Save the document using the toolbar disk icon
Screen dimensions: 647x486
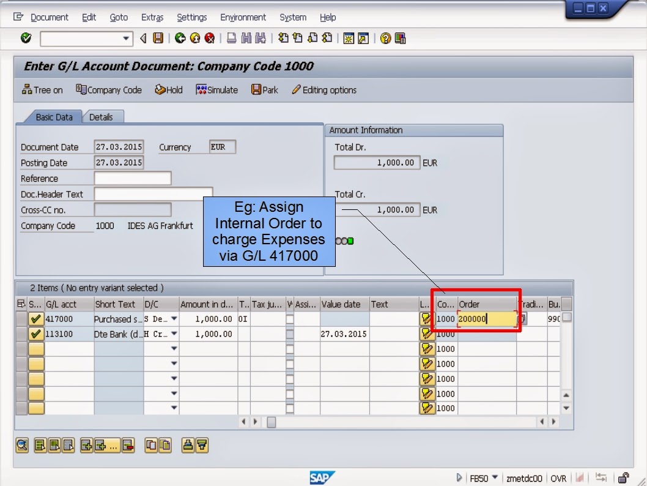tap(158, 38)
